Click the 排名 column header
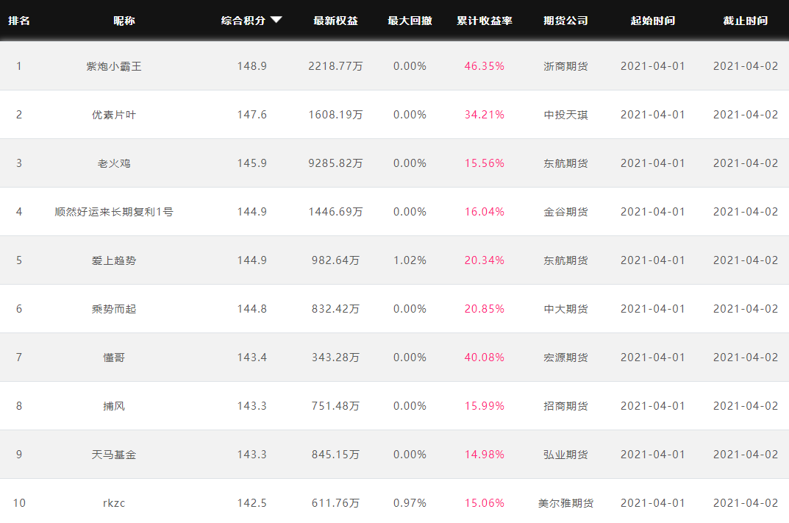 [x=19, y=21]
